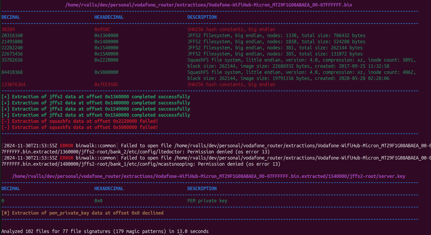The height and width of the screenshot is (235, 431).
Task: Click SquashFS description with inode count 4862
Action: 302,72
